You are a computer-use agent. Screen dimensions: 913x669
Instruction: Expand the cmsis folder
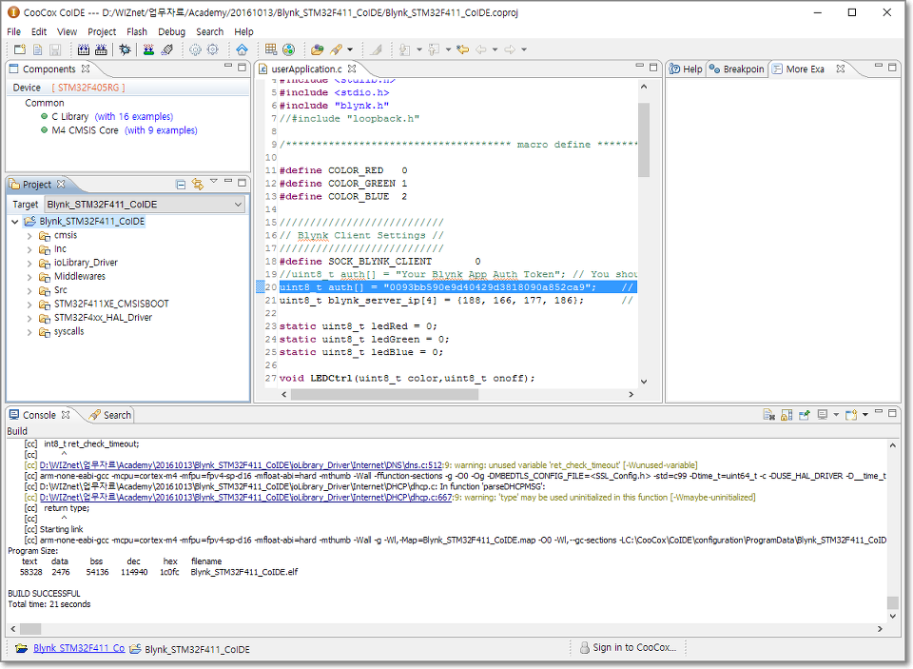[29, 236]
